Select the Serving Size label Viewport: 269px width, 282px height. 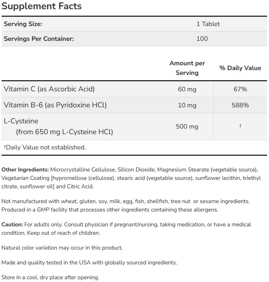pos(23,24)
